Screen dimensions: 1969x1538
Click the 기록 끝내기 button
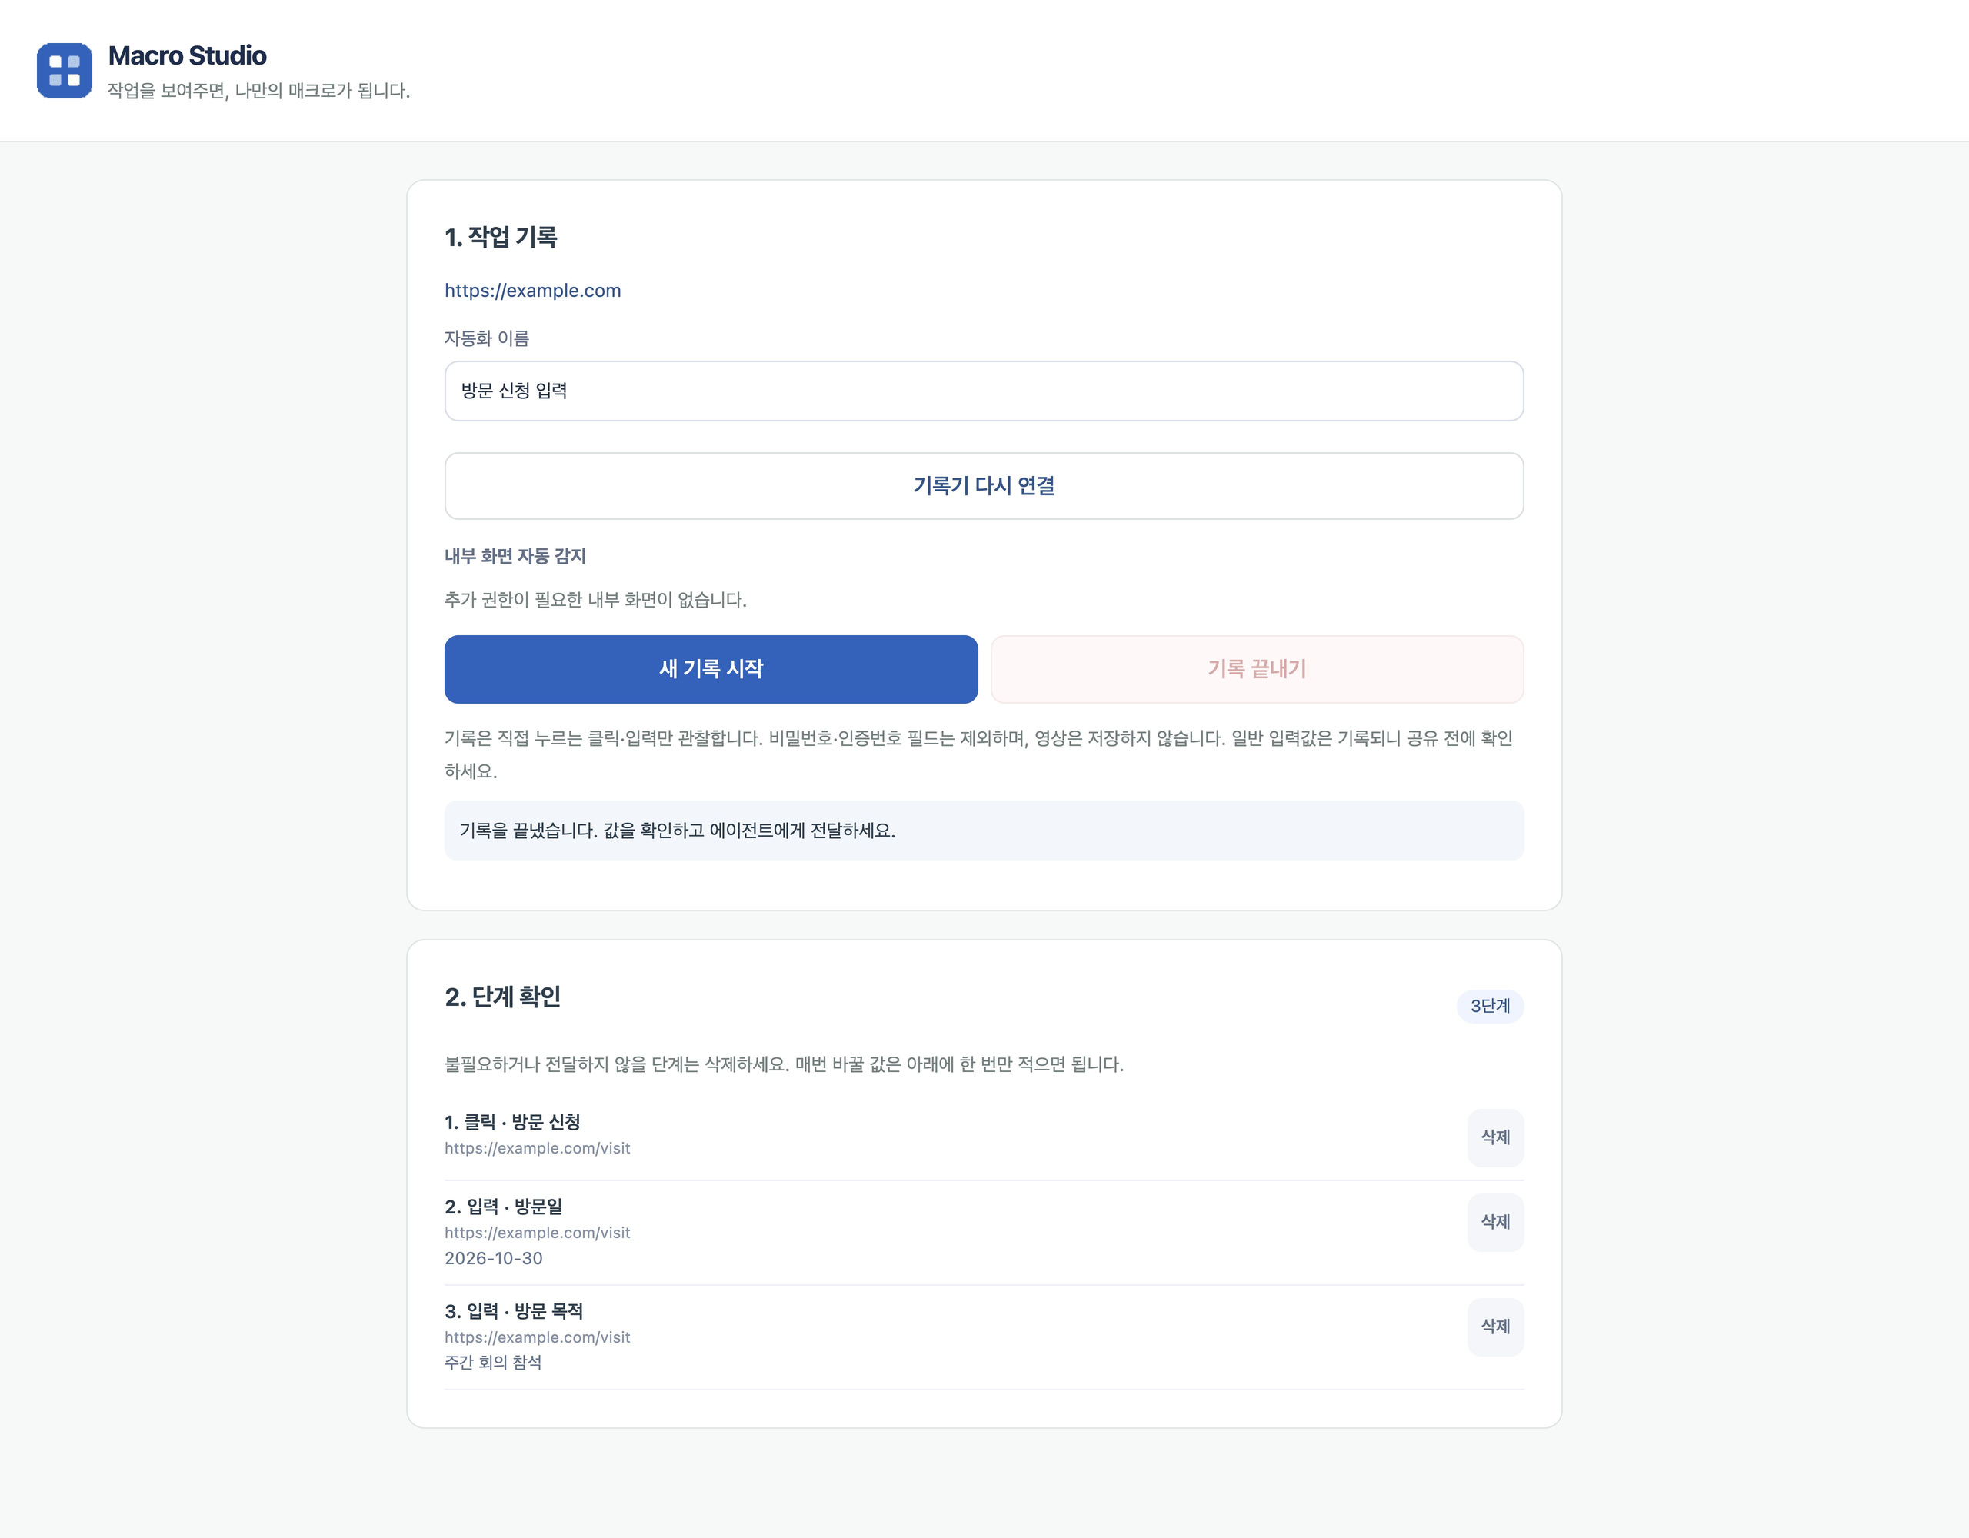click(1257, 669)
